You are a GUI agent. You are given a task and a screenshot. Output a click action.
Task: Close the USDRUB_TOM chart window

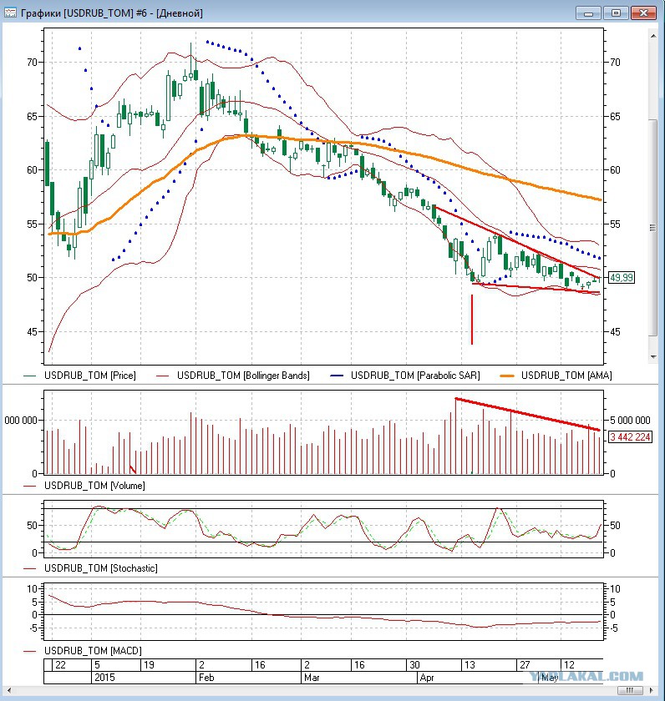[x=643, y=13]
